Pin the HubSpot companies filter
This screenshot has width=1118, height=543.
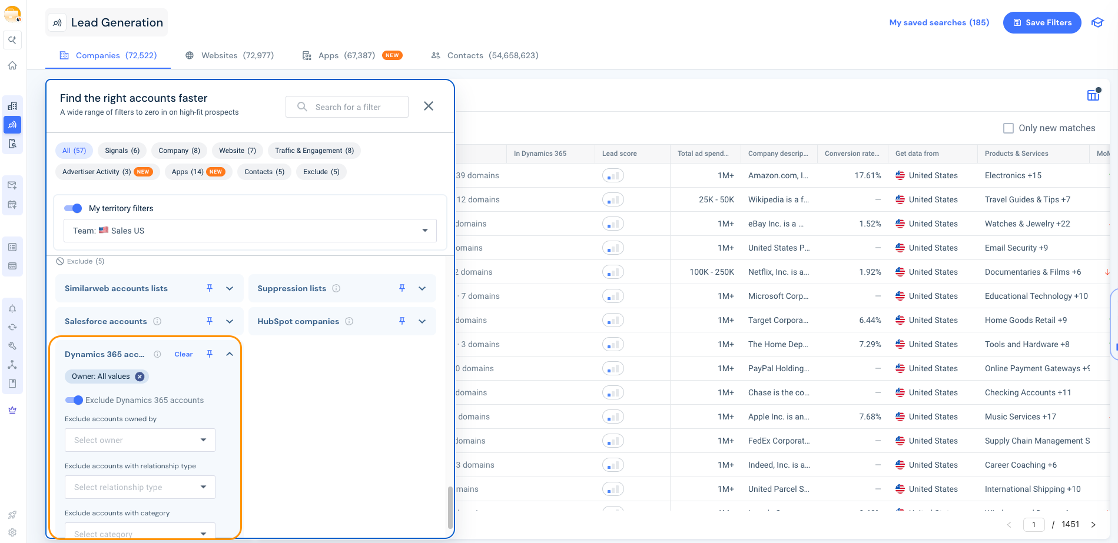point(402,321)
